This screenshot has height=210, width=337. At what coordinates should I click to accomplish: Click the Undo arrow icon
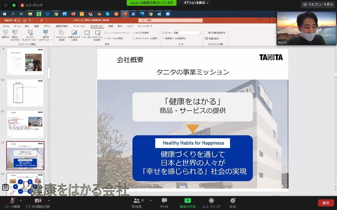tap(30, 20)
